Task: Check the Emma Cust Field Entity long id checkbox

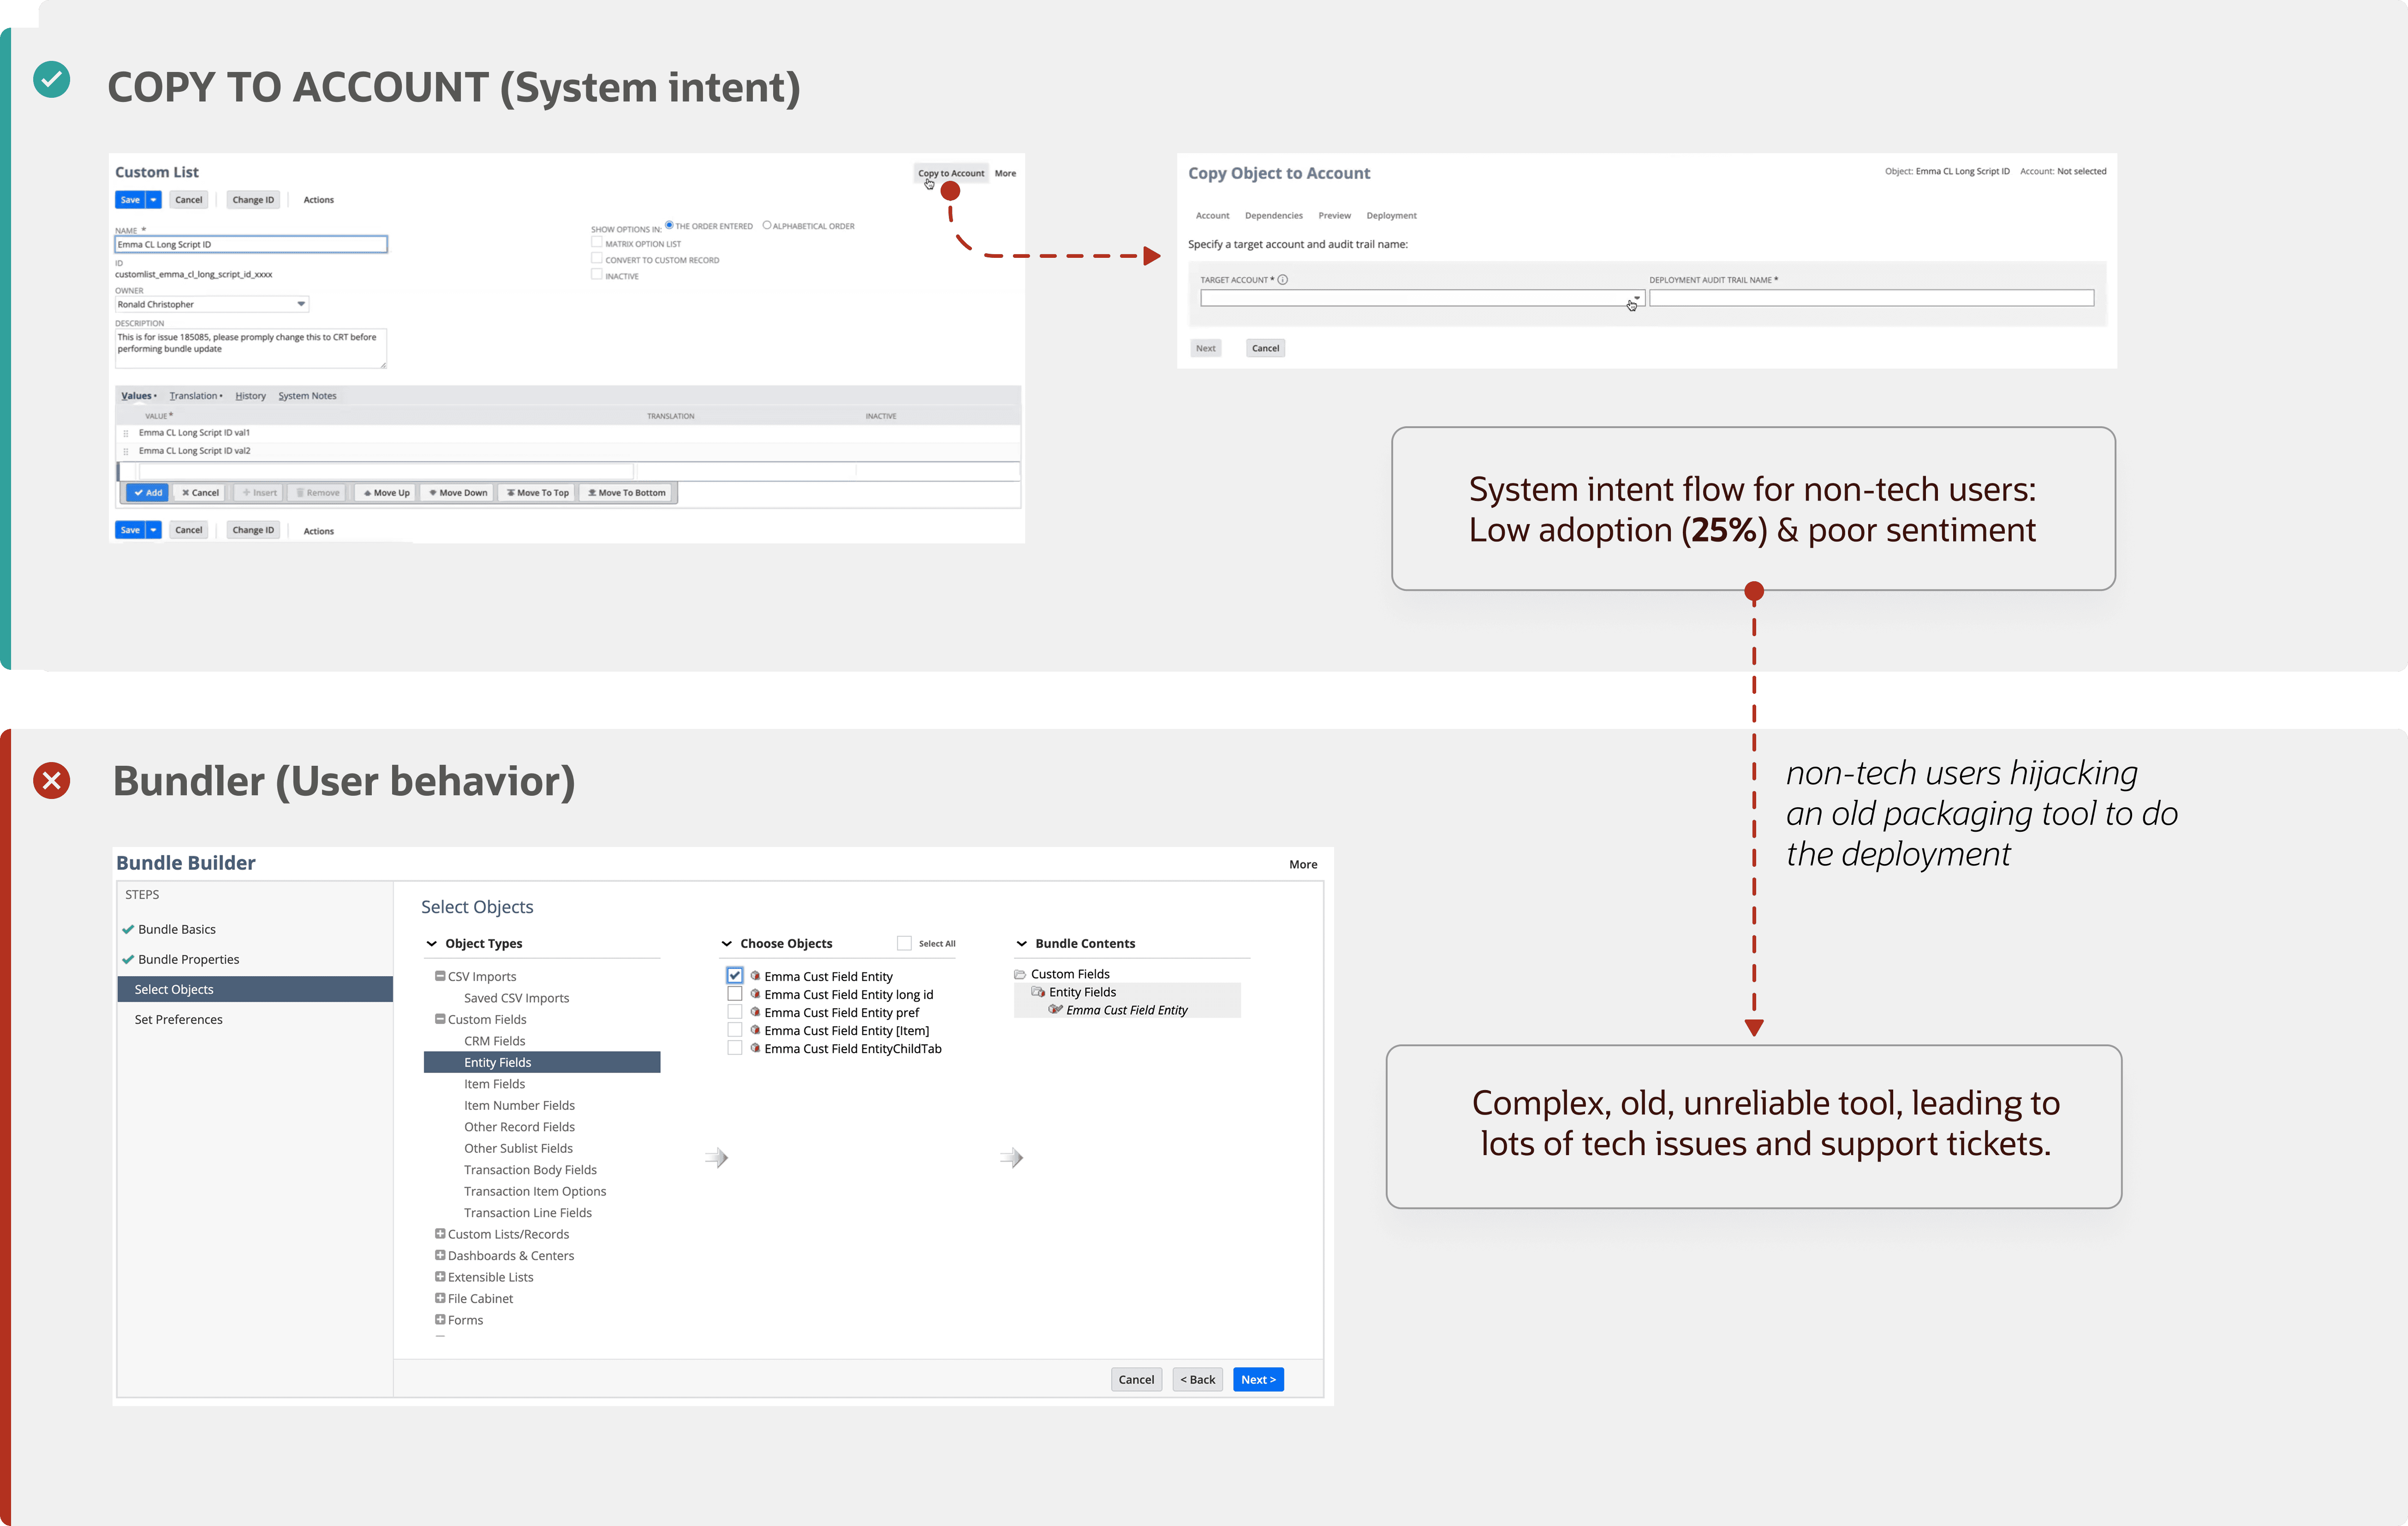Action: point(735,994)
